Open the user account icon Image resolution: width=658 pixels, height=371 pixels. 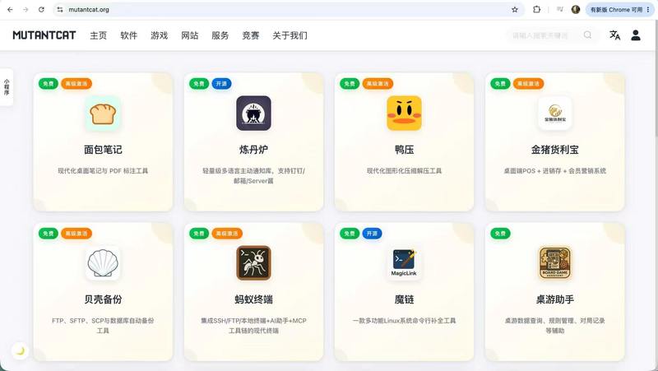(x=636, y=35)
